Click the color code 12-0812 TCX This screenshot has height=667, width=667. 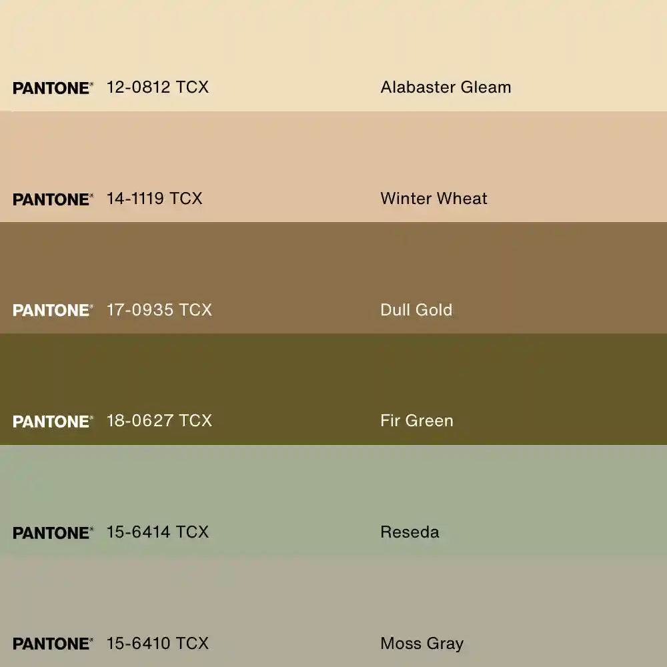[x=157, y=87]
